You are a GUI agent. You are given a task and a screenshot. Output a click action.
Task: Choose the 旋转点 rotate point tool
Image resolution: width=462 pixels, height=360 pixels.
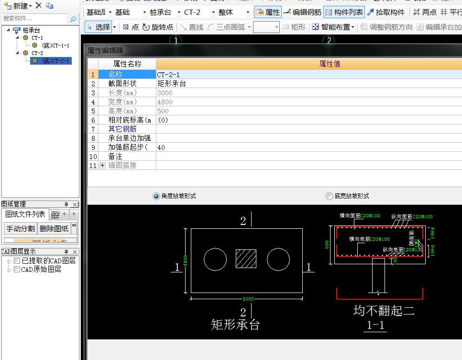coord(158,27)
